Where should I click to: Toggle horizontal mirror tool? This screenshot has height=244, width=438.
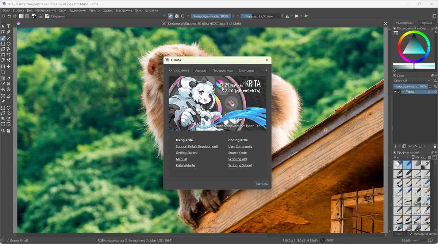(x=287, y=16)
